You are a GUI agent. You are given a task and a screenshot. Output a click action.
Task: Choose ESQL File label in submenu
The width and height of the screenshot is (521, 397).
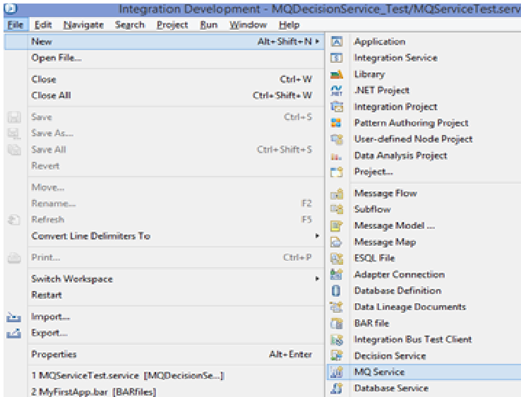(x=374, y=258)
